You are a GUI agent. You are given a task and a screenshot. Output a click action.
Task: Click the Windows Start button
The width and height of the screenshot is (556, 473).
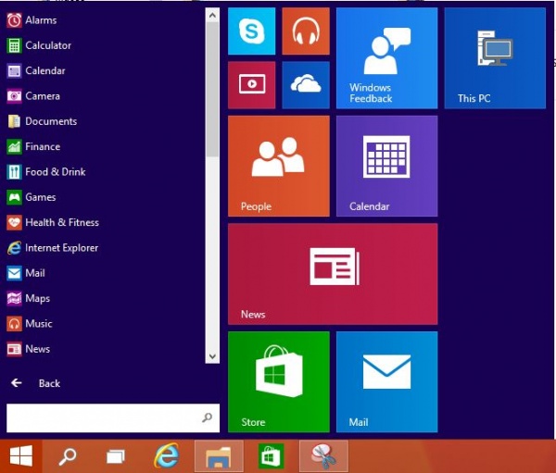[x=21, y=456]
